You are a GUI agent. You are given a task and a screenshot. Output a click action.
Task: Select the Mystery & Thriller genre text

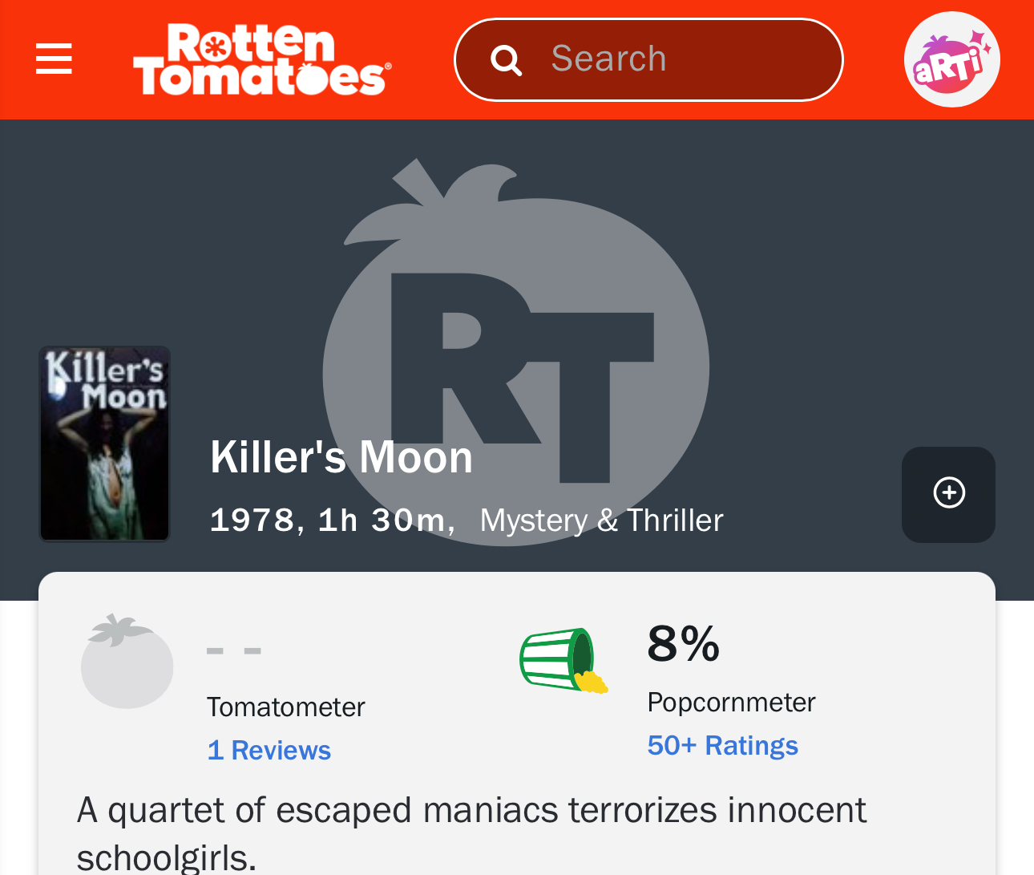(601, 521)
